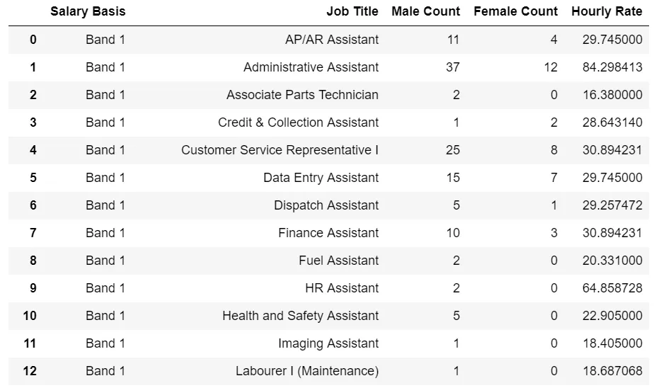The image size is (659, 388).
Task: Select Customer Service Representative I cell
Action: point(280,150)
